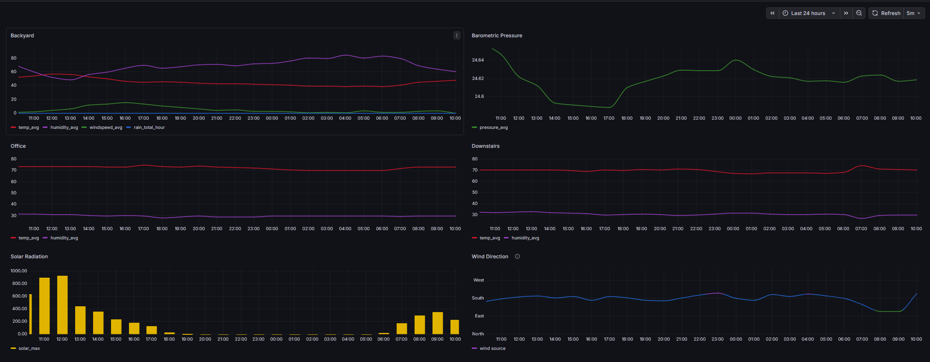
Task: Shift the time range backward
Action: coord(772,13)
